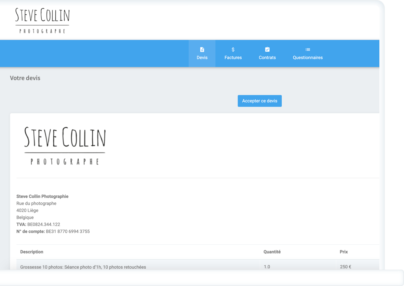Open the Devis tab label
Viewport: 404px width, 286px height.
tap(202, 58)
